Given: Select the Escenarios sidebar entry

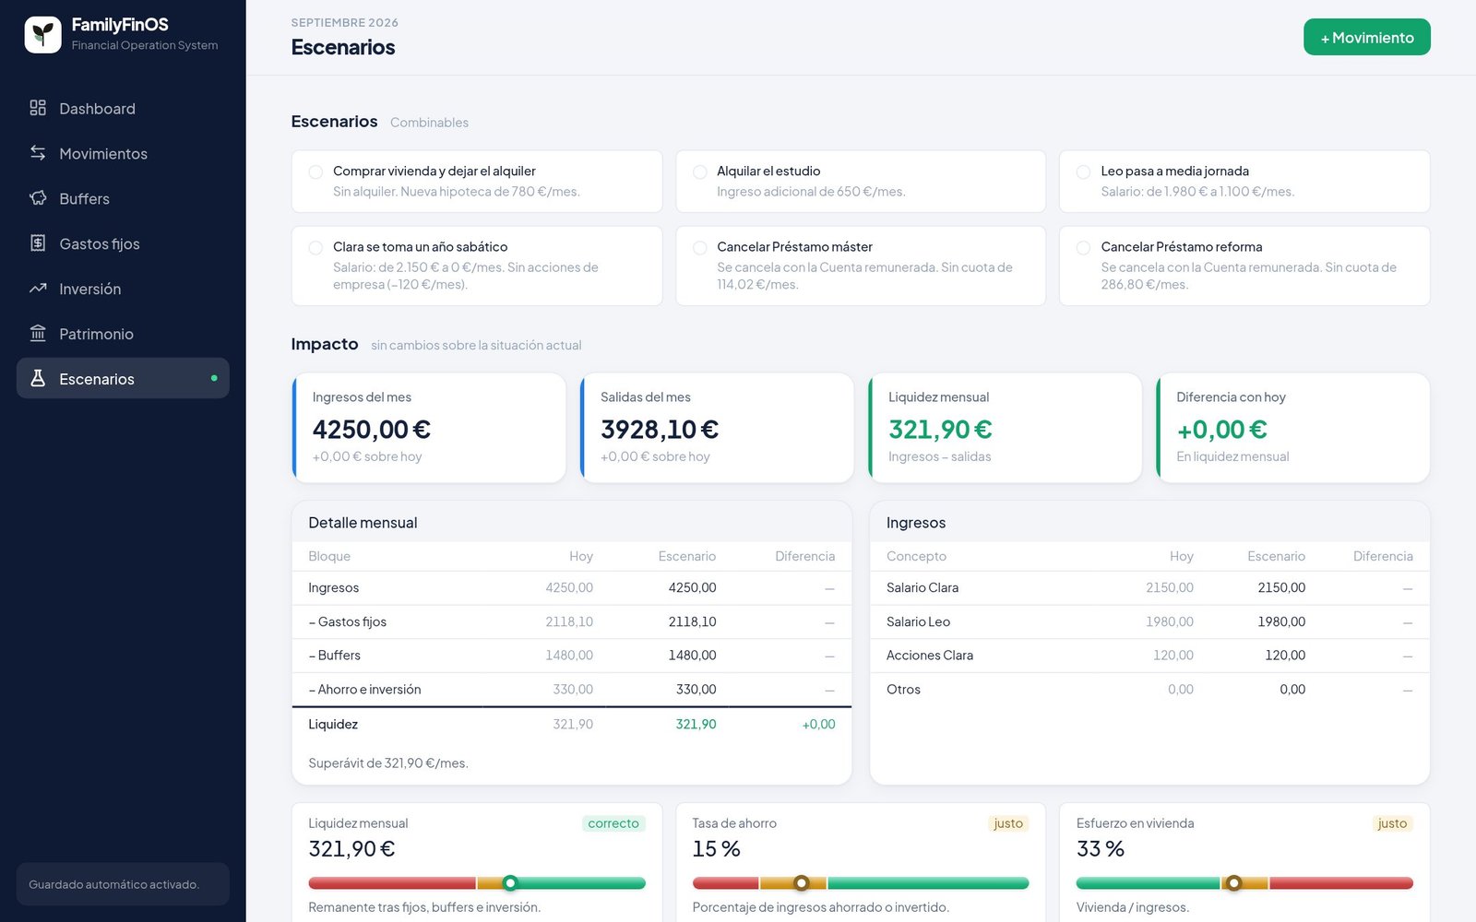Looking at the screenshot, I should pyautogui.click(x=123, y=378).
